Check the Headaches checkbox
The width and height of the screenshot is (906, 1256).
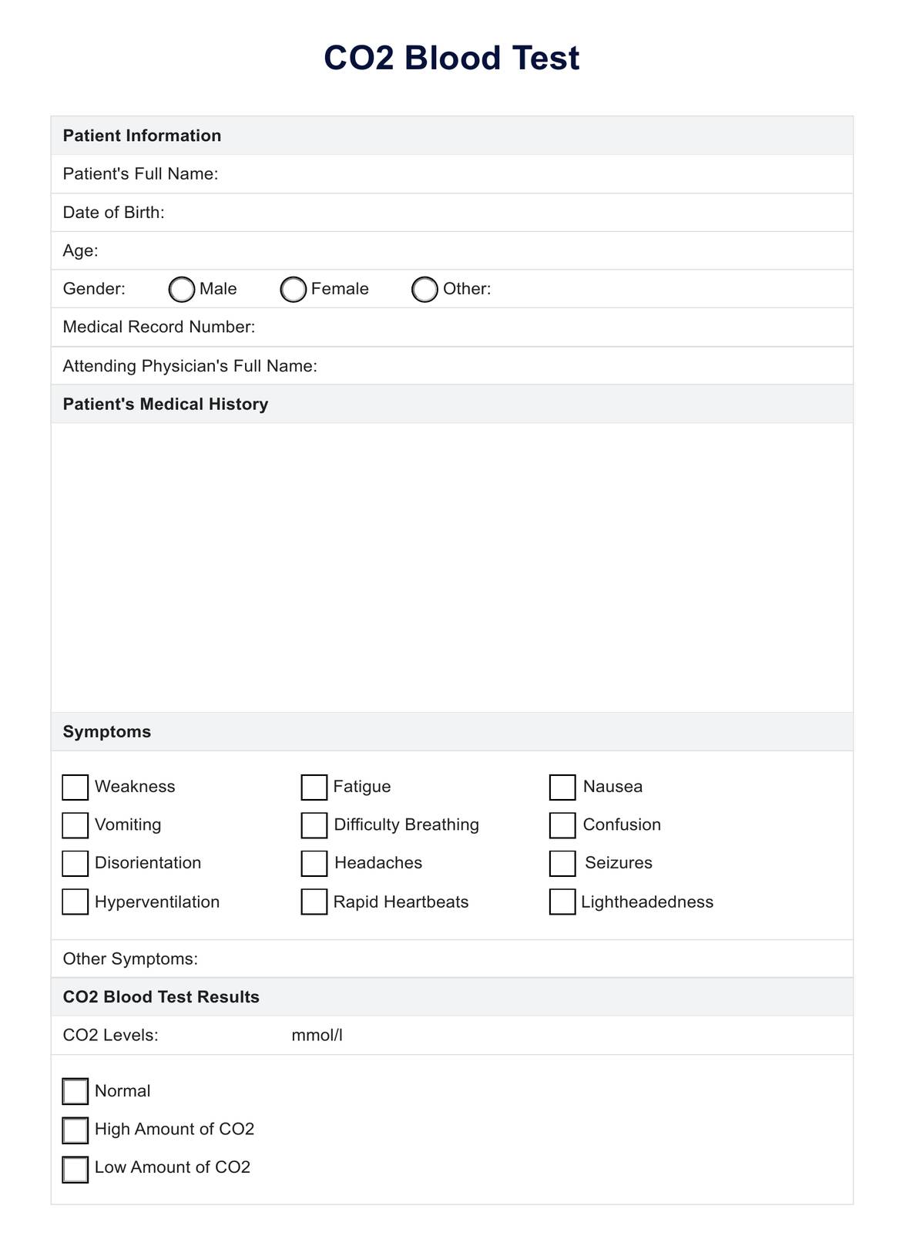314,863
